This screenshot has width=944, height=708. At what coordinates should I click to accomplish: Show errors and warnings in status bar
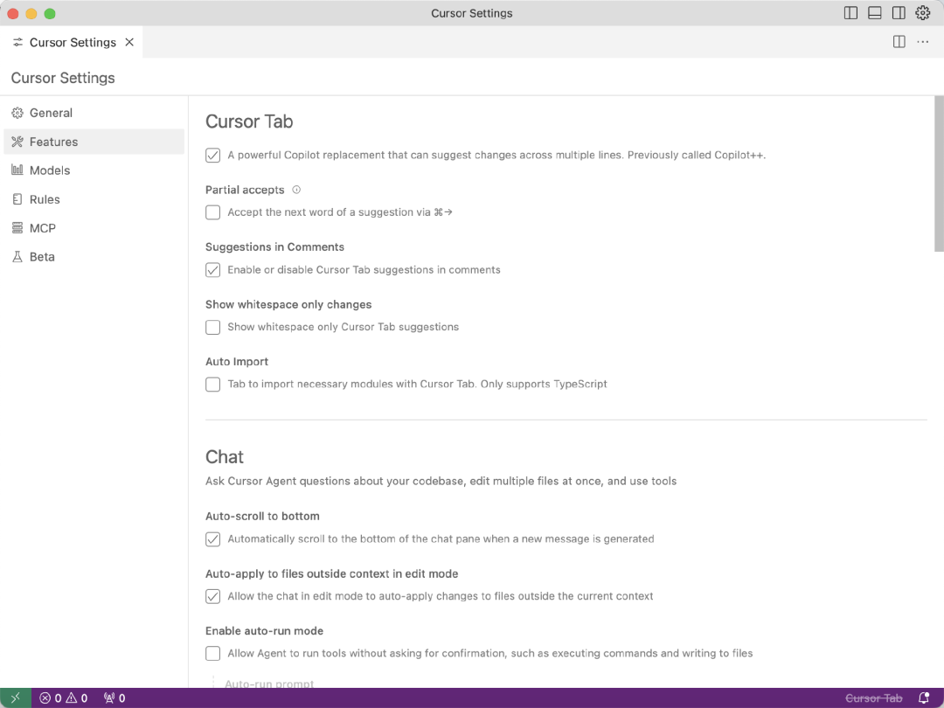click(x=64, y=698)
